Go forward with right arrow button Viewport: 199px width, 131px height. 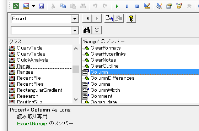[x=97, y=18]
